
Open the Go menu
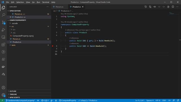coord(33,2)
